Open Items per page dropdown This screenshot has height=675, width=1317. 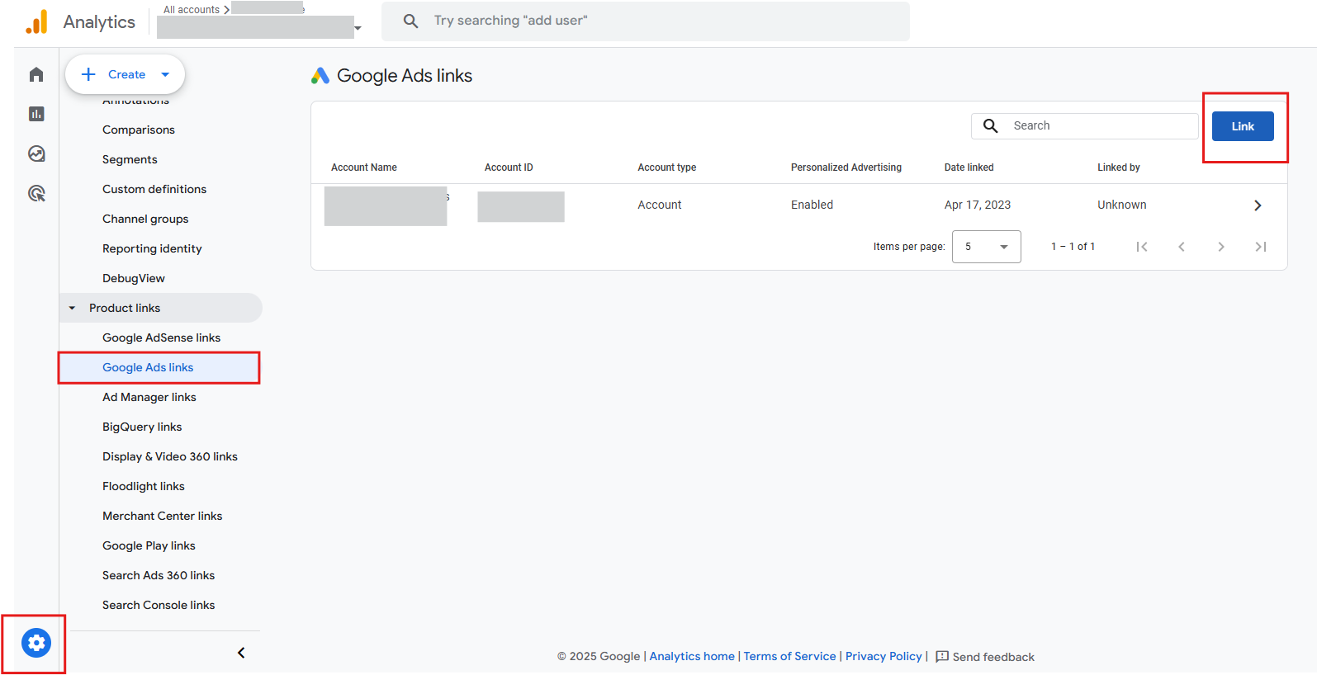(987, 247)
